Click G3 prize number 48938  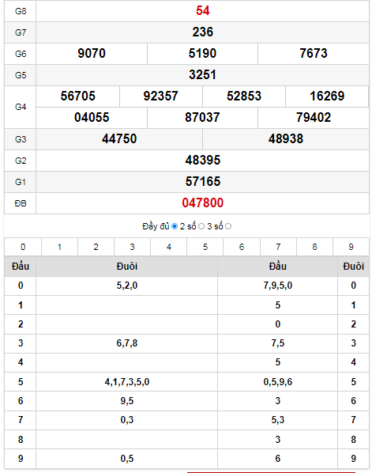[286, 138]
